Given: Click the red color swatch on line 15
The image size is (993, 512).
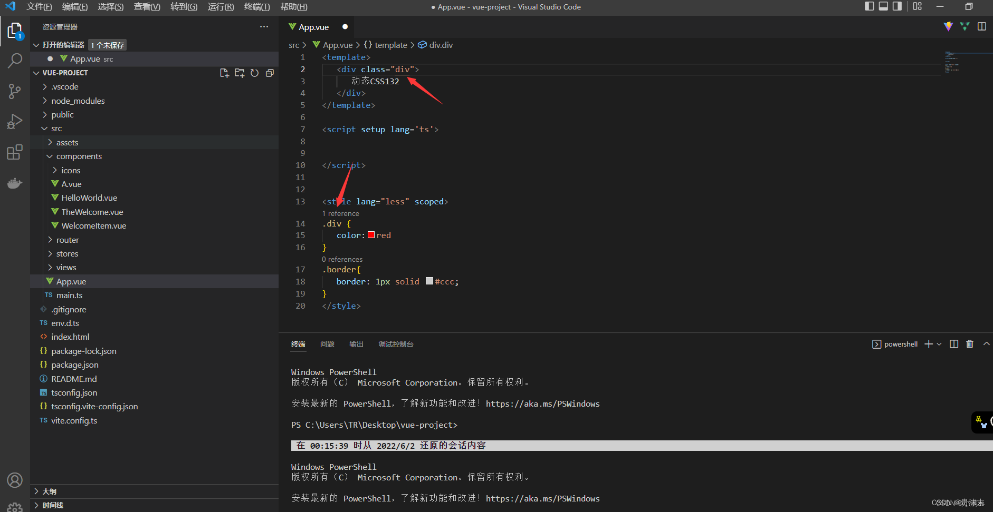Looking at the screenshot, I should click(371, 234).
